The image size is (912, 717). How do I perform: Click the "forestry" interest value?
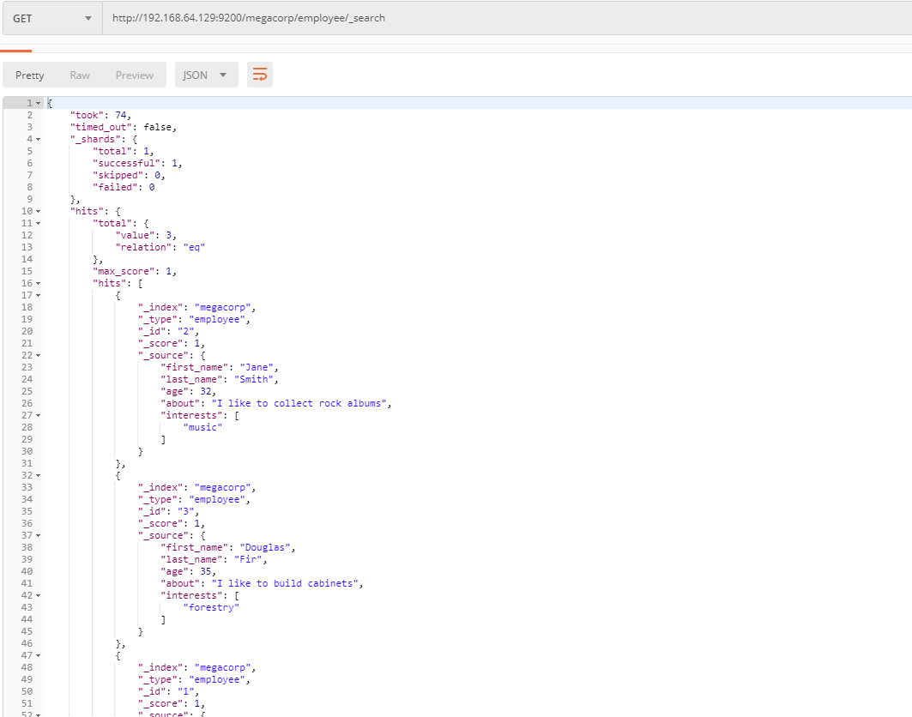pos(211,608)
